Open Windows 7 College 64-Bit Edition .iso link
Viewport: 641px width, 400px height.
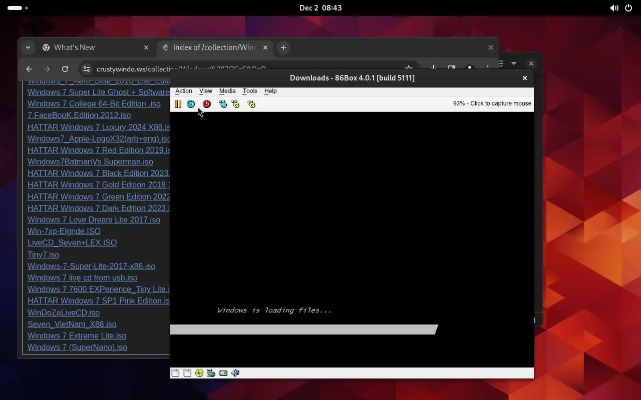click(94, 104)
